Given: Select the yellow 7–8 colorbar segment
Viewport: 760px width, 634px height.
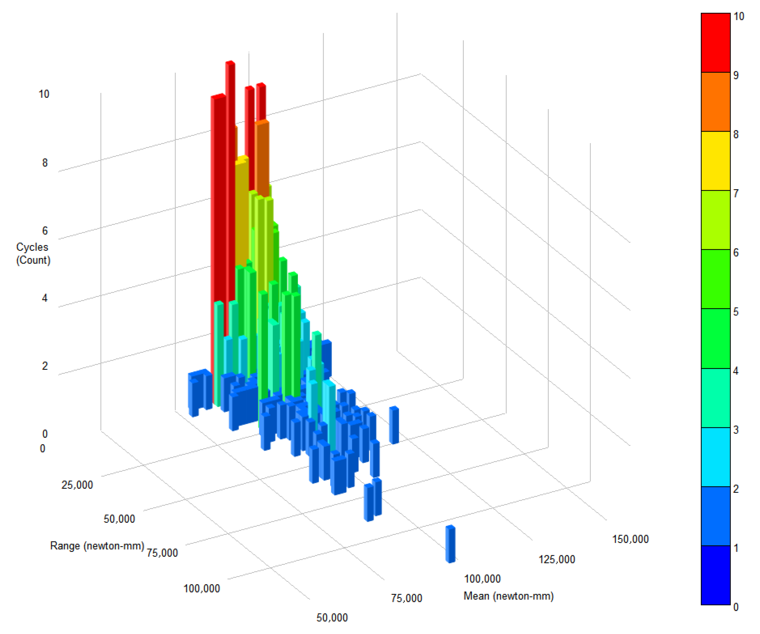Looking at the screenshot, I should click(715, 161).
